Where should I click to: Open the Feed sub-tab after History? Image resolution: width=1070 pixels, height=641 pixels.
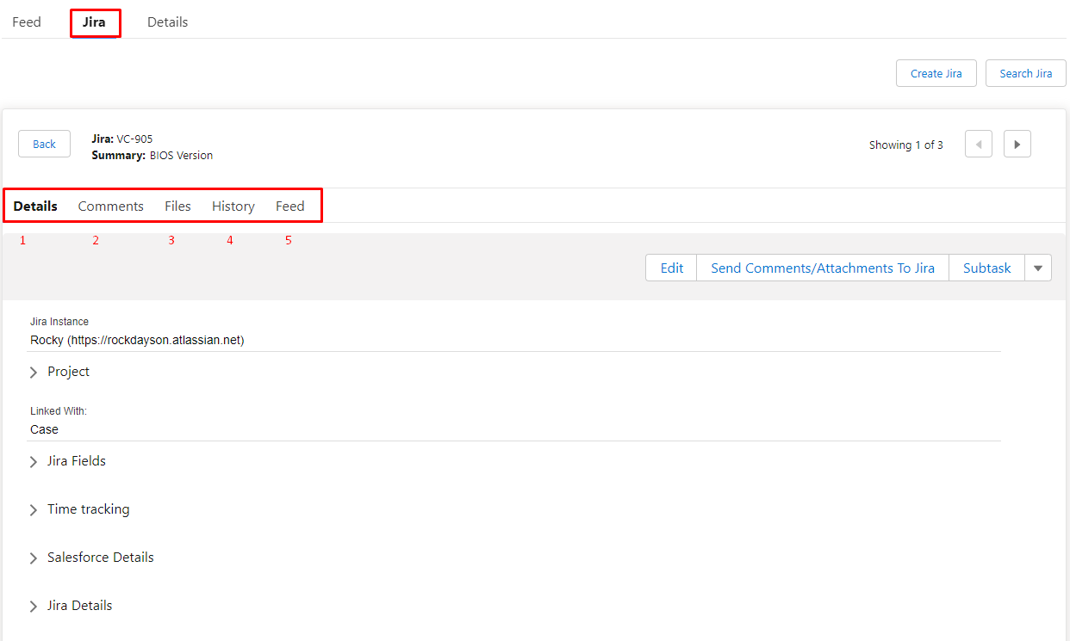click(290, 206)
